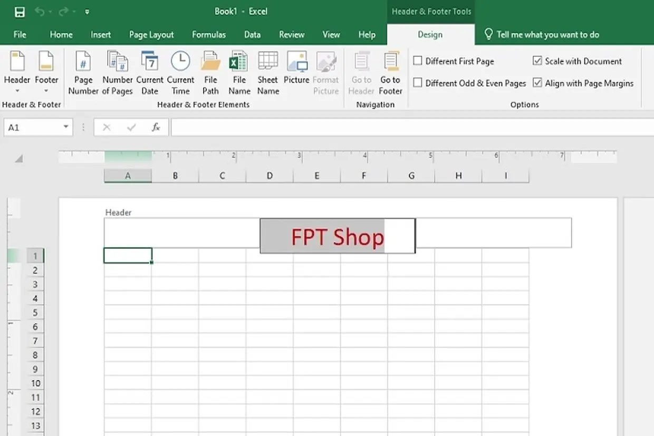Open the Name Box dropdown arrow
The width and height of the screenshot is (654, 436).
click(65, 127)
